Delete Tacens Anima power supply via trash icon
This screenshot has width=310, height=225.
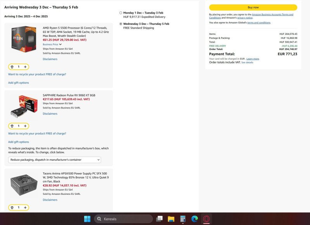click(x=12, y=208)
